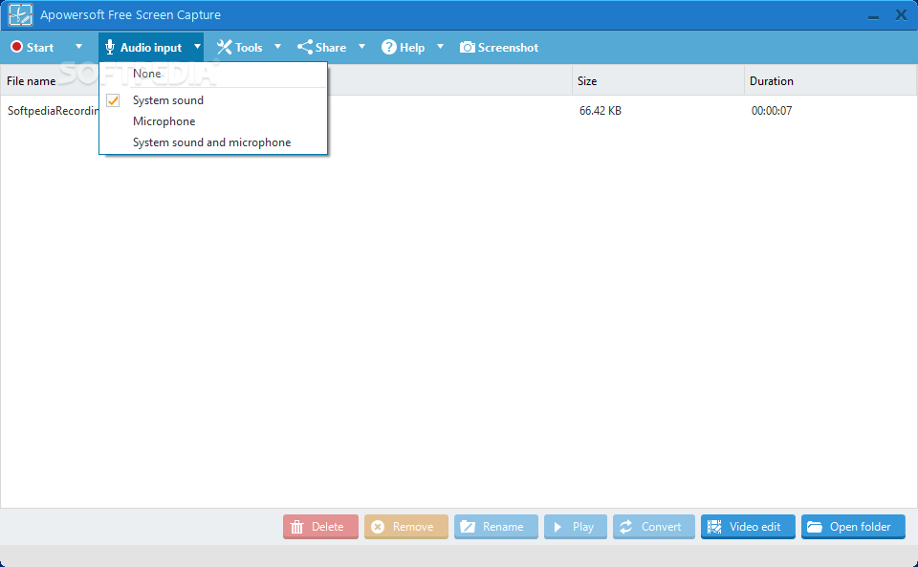The height and width of the screenshot is (567, 918).
Task: Click the 66.42 KB size value
Action: (x=601, y=111)
